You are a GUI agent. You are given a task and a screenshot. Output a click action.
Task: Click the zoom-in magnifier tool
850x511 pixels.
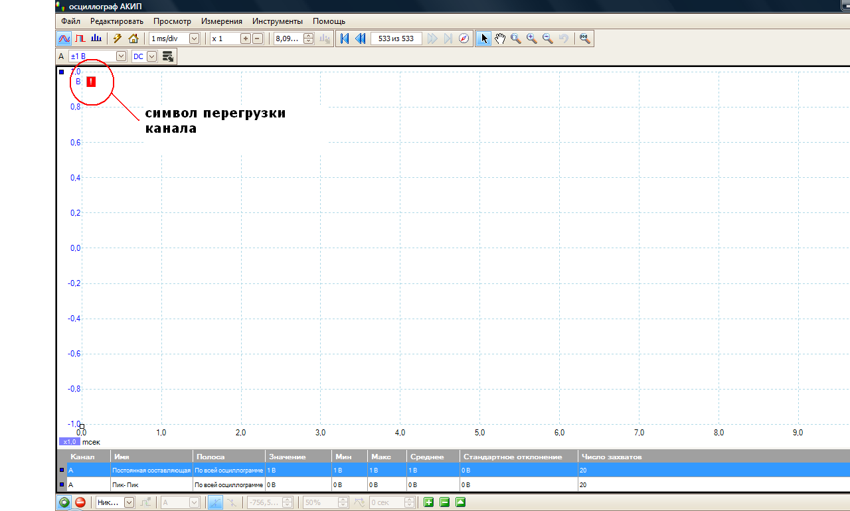[x=532, y=38]
